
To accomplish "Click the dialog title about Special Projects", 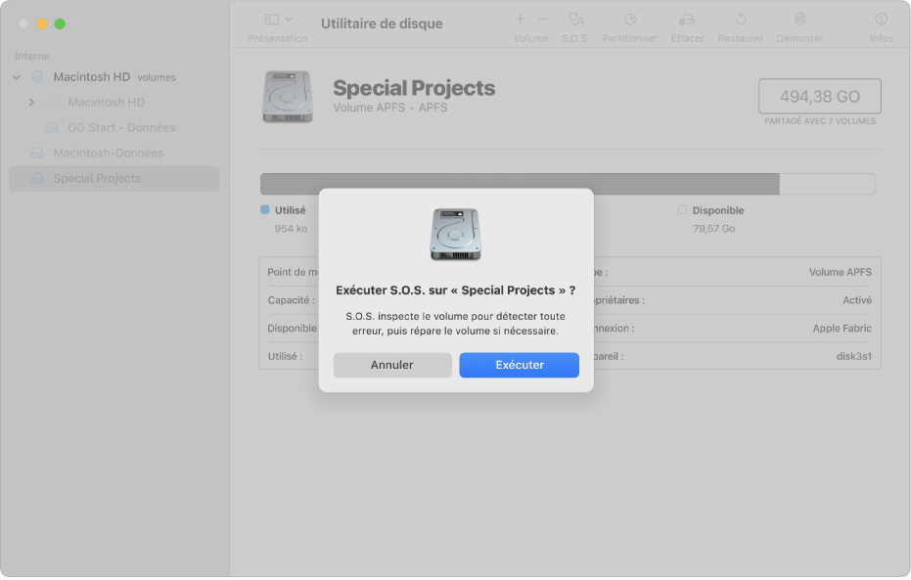I will click(x=456, y=290).
